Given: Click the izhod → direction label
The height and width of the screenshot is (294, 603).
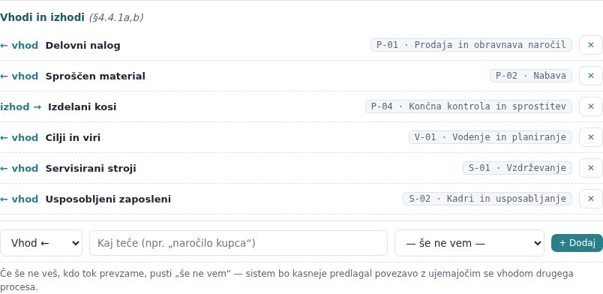Looking at the screenshot, I should pos(20,107).
